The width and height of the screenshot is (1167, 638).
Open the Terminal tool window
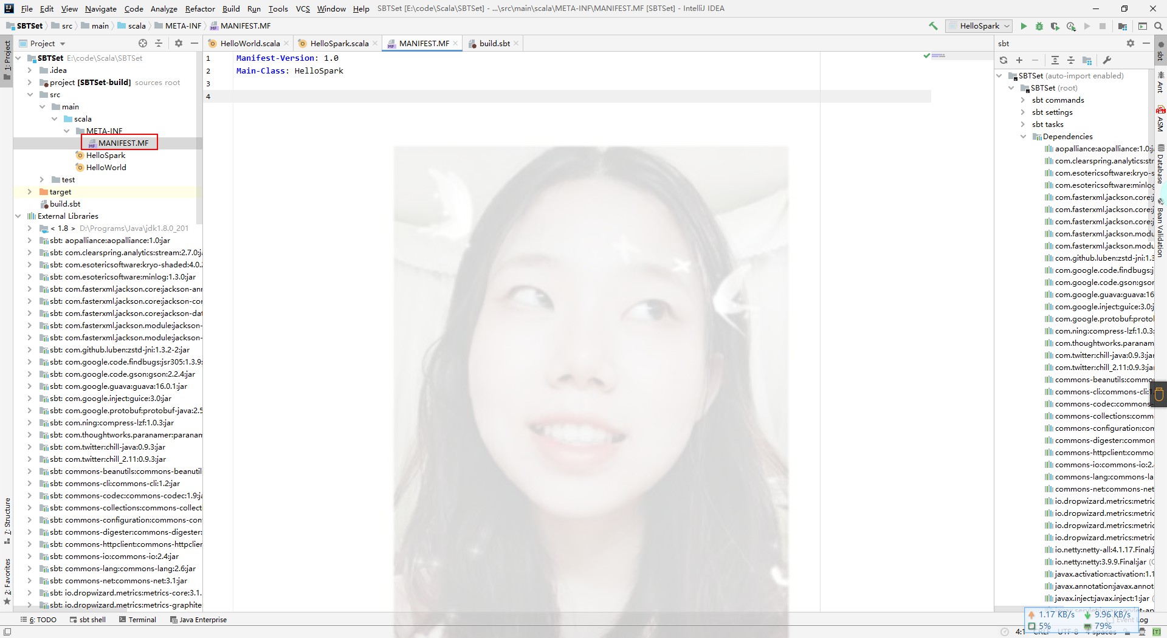pyautogui.click(x=138, y=619)
